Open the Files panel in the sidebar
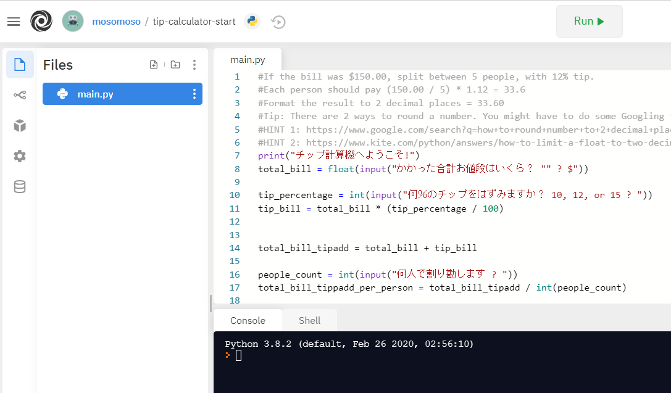 pyautogui.click(x=19, y=64)
